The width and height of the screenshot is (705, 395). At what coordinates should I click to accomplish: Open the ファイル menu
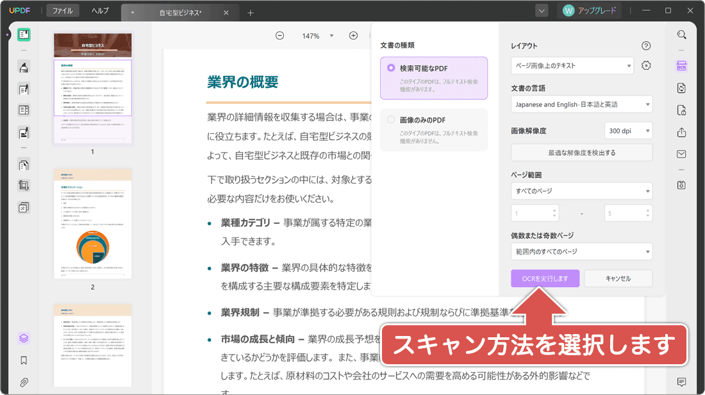point(62,10)
